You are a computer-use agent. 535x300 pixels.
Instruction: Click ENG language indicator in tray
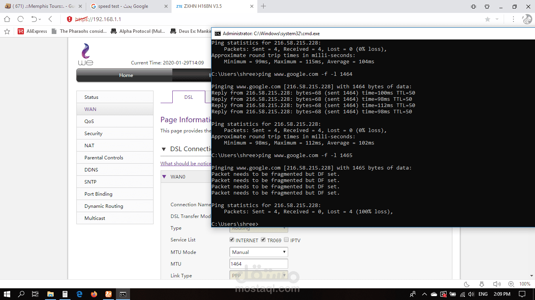483,294
